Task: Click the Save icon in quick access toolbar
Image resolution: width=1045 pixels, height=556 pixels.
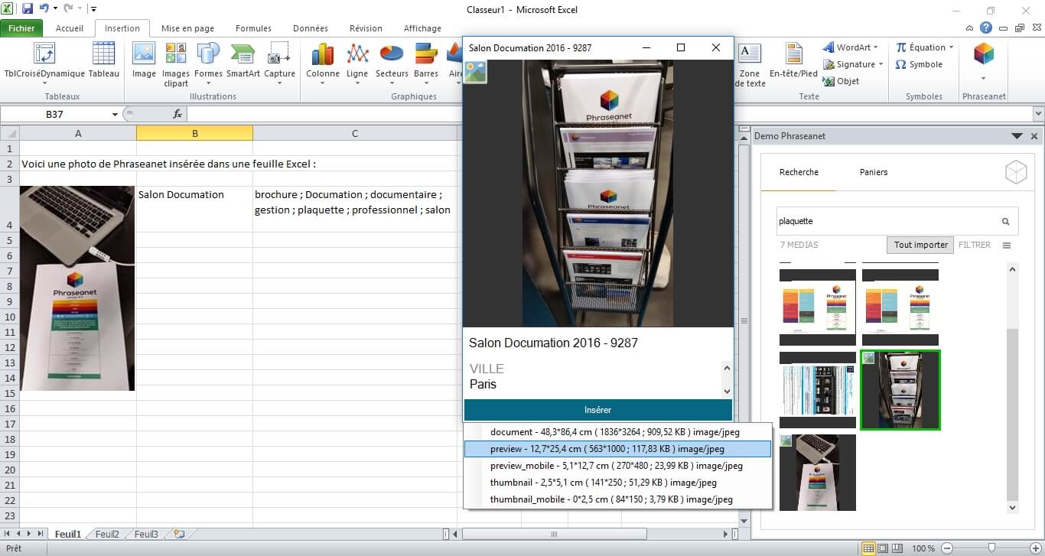Action: pyautogui.click(x=28, y=9)
